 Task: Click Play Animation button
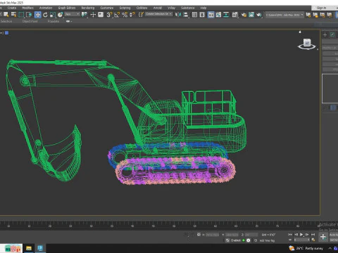pos(301,234)
